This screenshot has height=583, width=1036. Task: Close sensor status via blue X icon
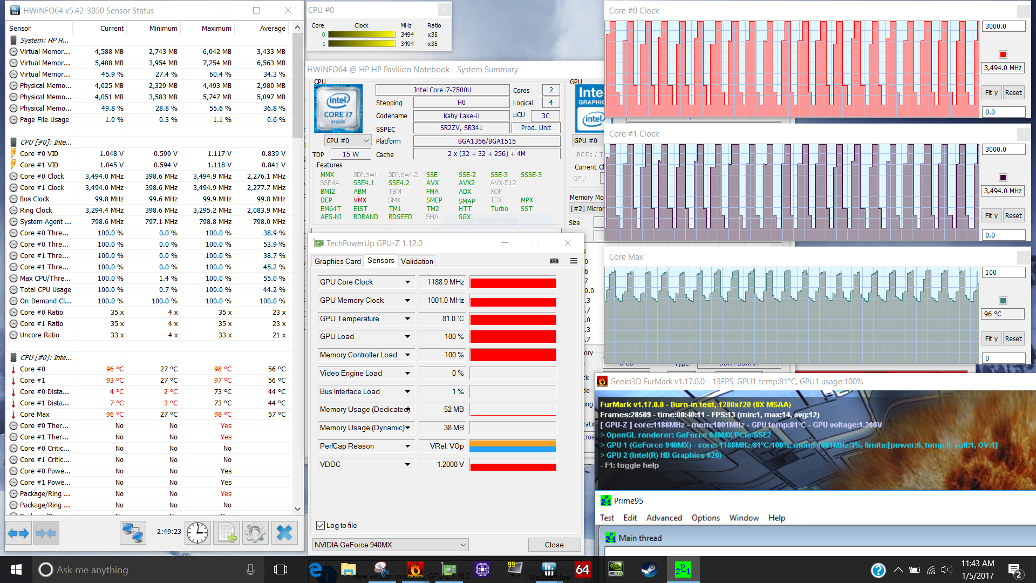coord(284,533)
